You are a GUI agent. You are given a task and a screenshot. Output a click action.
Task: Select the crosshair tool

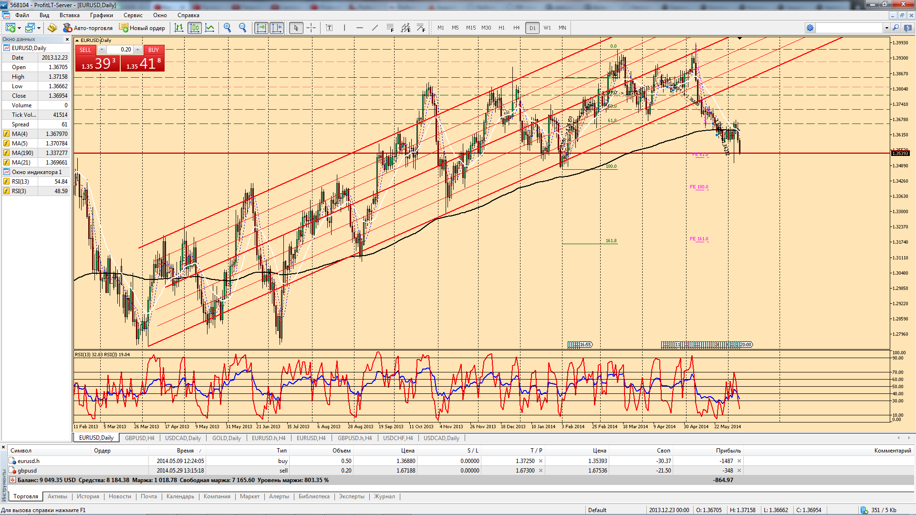(311, 28)
